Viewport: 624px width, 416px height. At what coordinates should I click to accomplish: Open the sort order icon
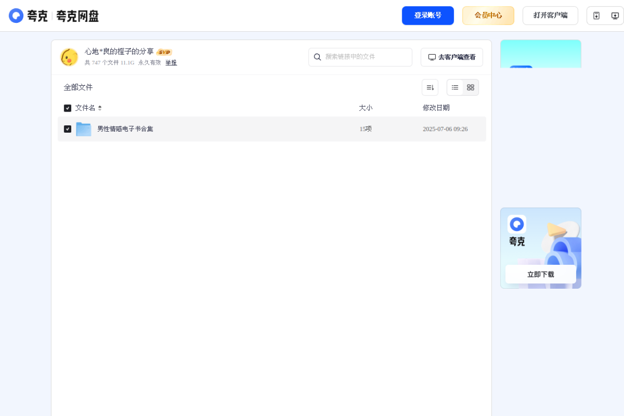tap(429, 87)
